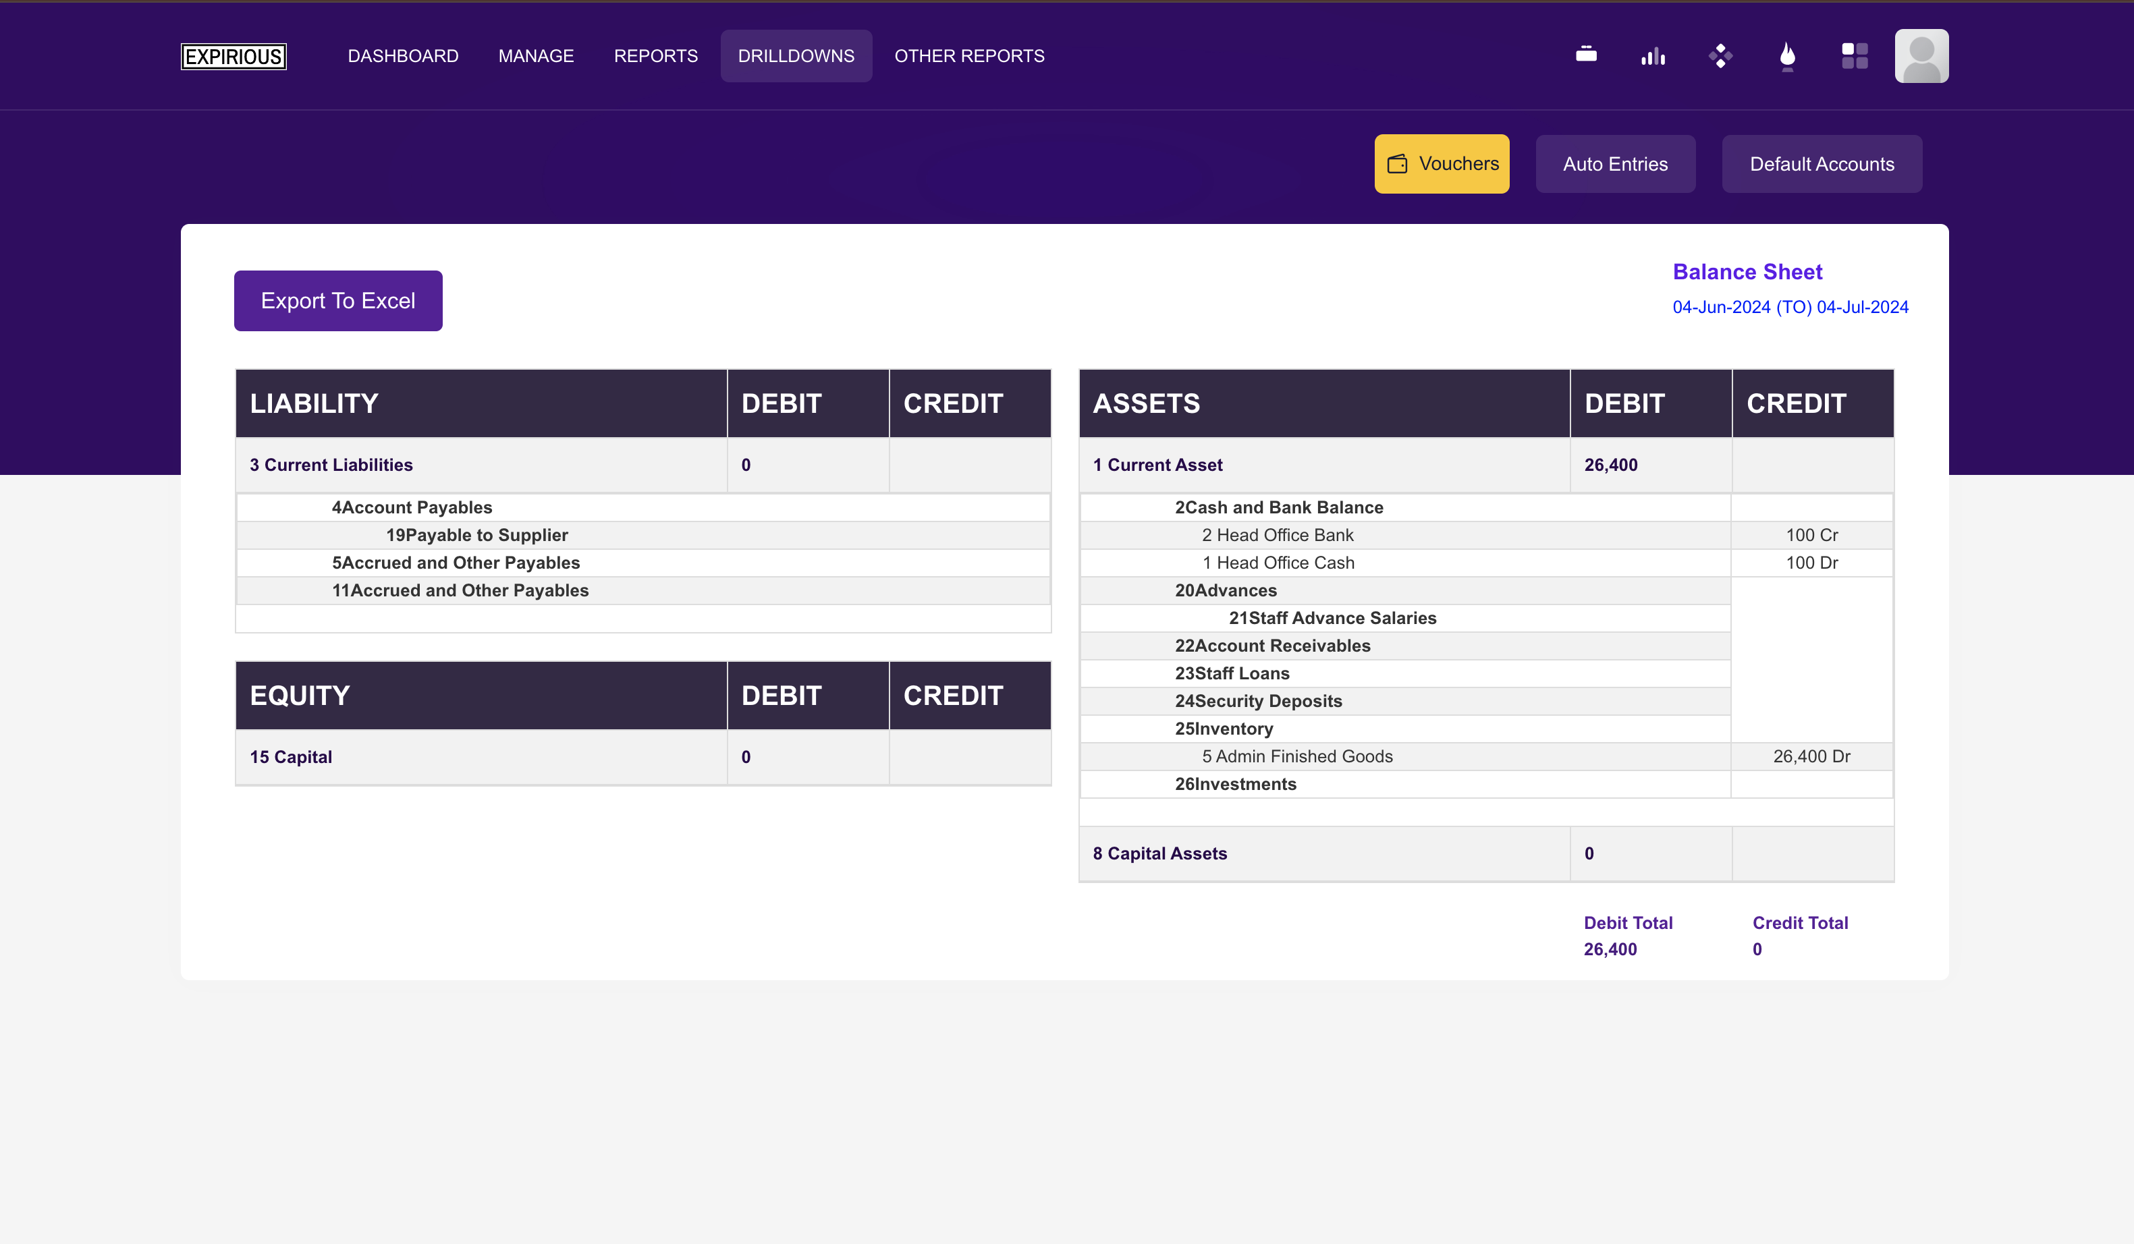2134x1244 pixels.
Task: Expand the 8 Capital Assets row
Action: coord(1486,854)
